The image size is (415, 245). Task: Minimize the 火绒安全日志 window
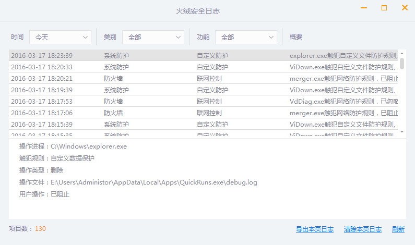[364, 8]
